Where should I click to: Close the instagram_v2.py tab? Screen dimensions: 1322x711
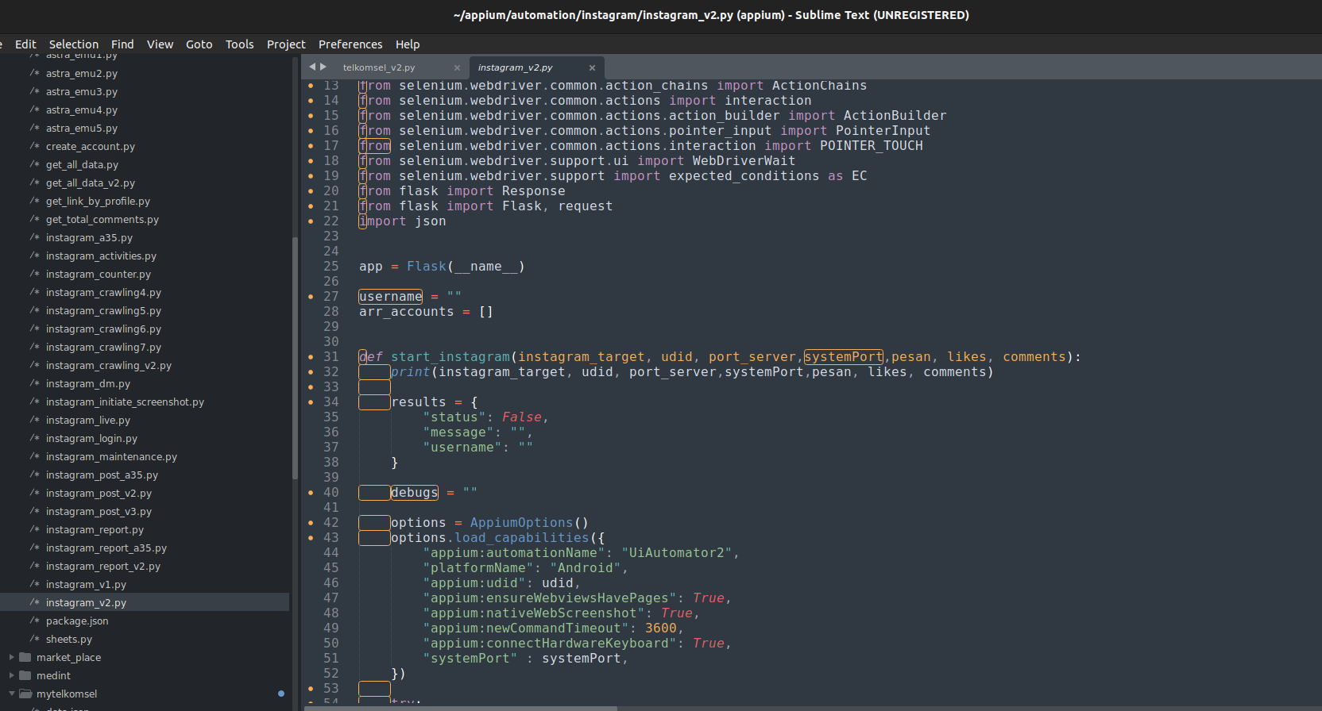coord(592,67)
